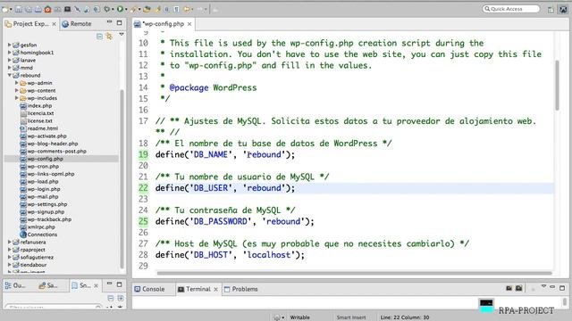Click the yellow Back navigation arrow icon

pos(187,9)
